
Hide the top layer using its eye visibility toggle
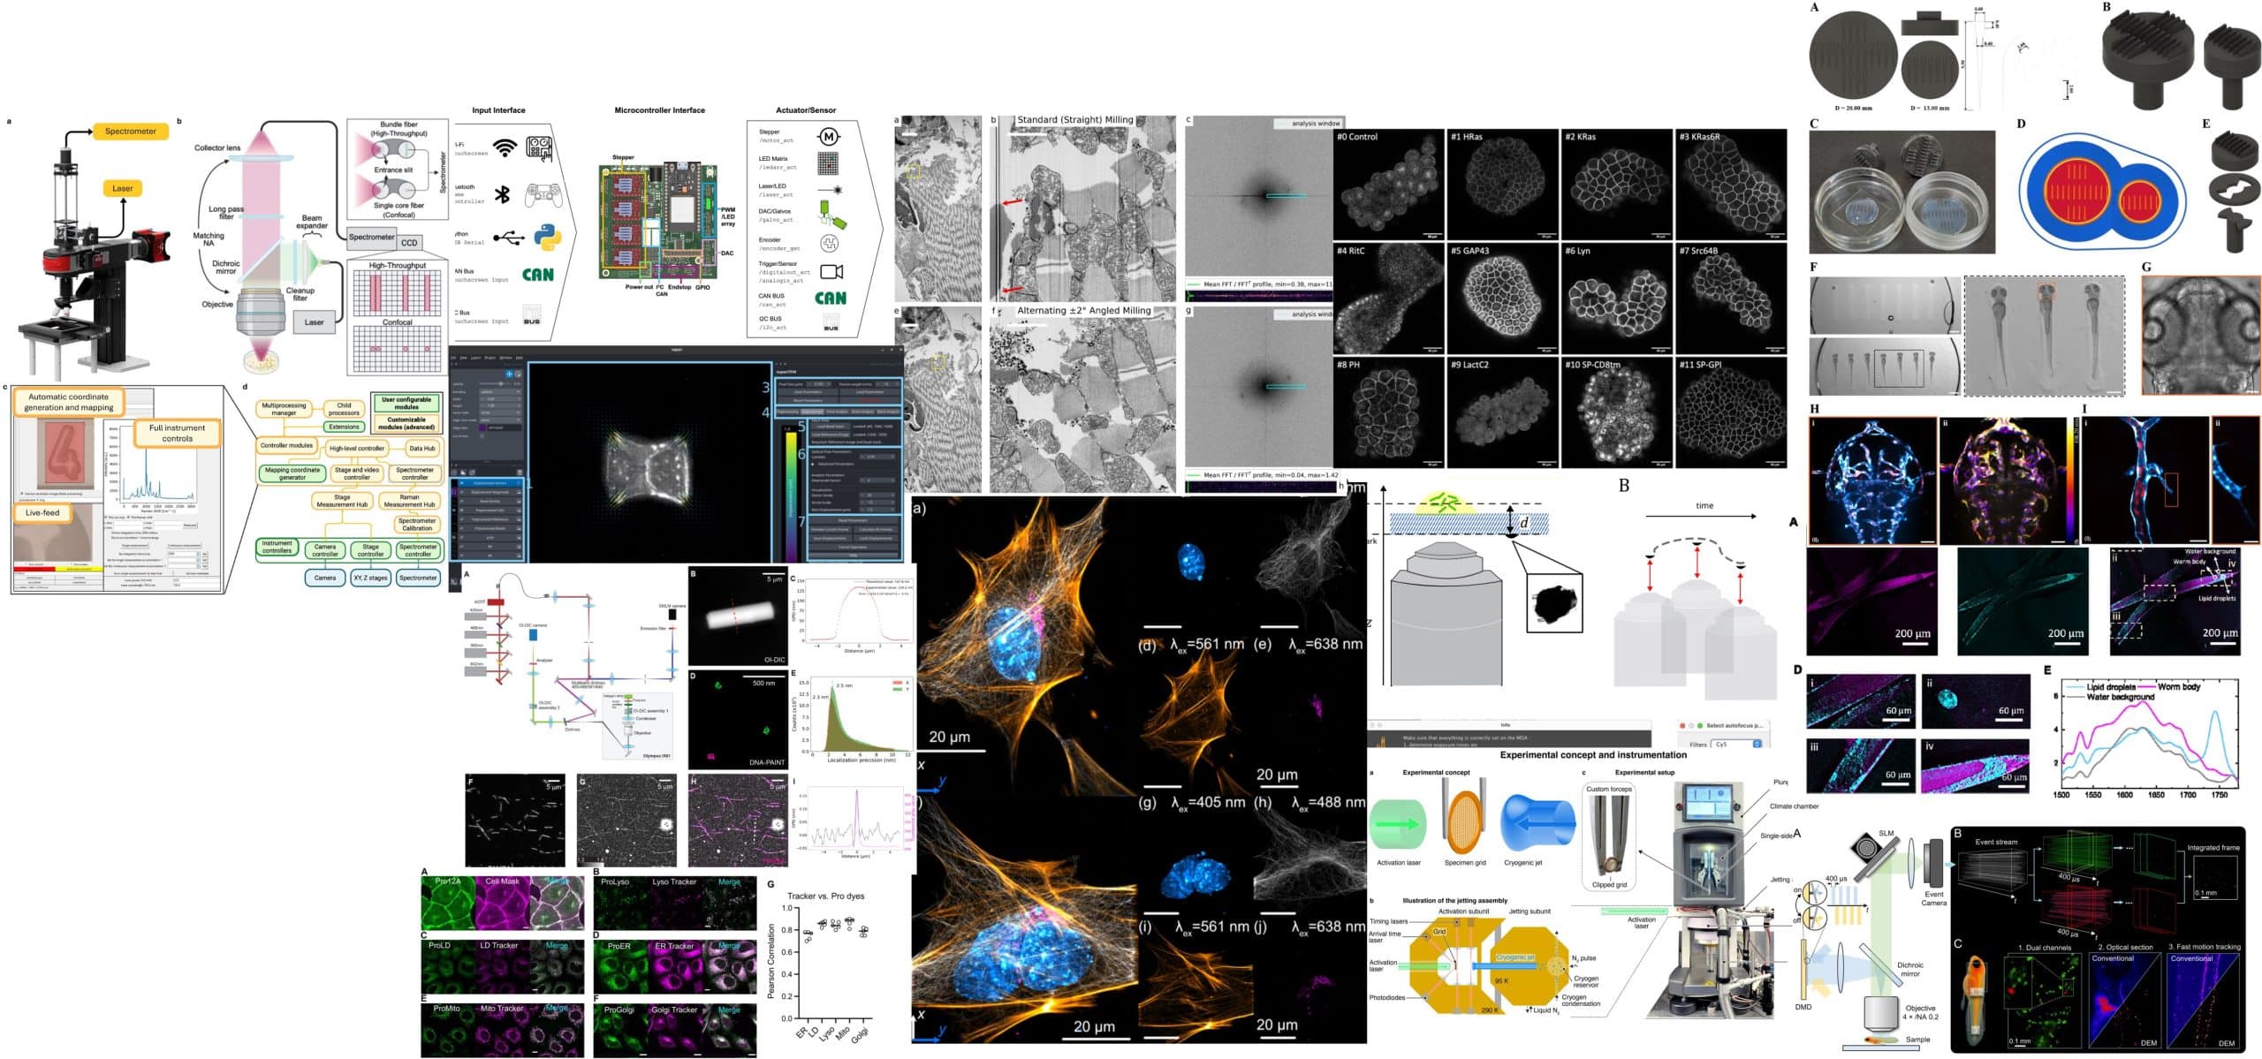coord(461,482)
